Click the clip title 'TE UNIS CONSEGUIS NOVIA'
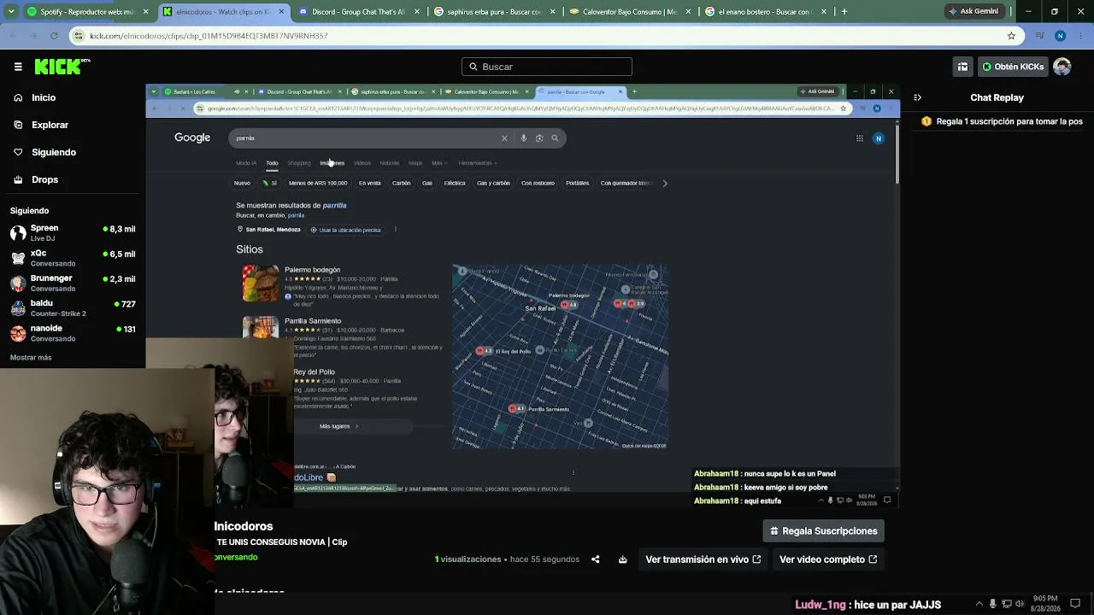 (281, 542)
